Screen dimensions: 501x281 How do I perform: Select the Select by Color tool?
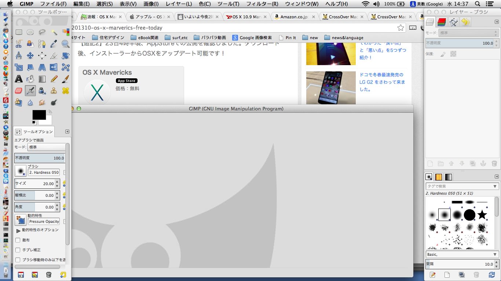[x=66, y=32]
